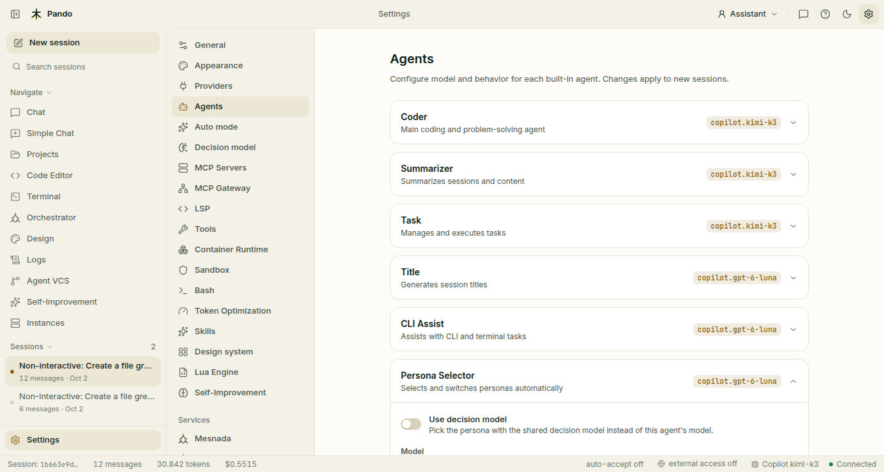
Task: Select the Agents settings item
Action: click(240, 107)
